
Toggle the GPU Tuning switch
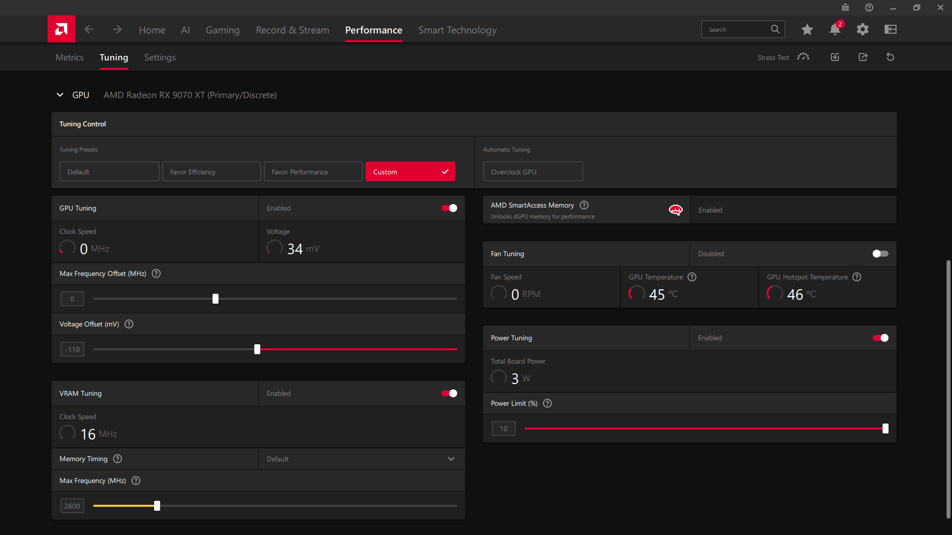449,208
